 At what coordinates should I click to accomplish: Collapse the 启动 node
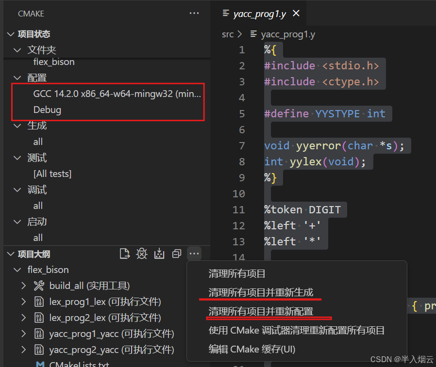pos(17,222)
